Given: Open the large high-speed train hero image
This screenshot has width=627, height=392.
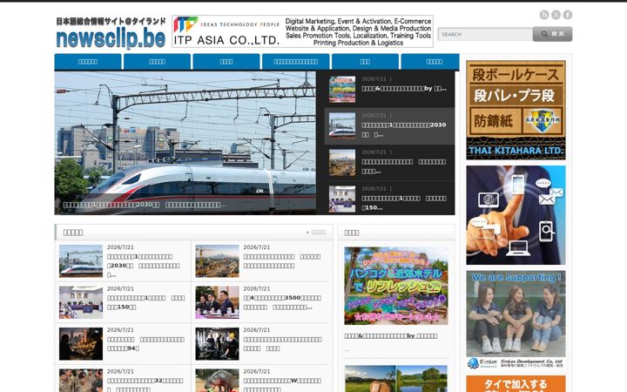Looking at the screenshot, I should pyautogui.click(x=185, y=143).
